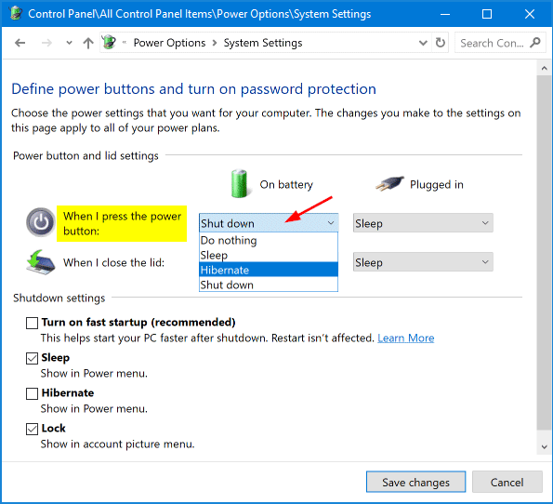Click the laptop lid close icon

41,262
